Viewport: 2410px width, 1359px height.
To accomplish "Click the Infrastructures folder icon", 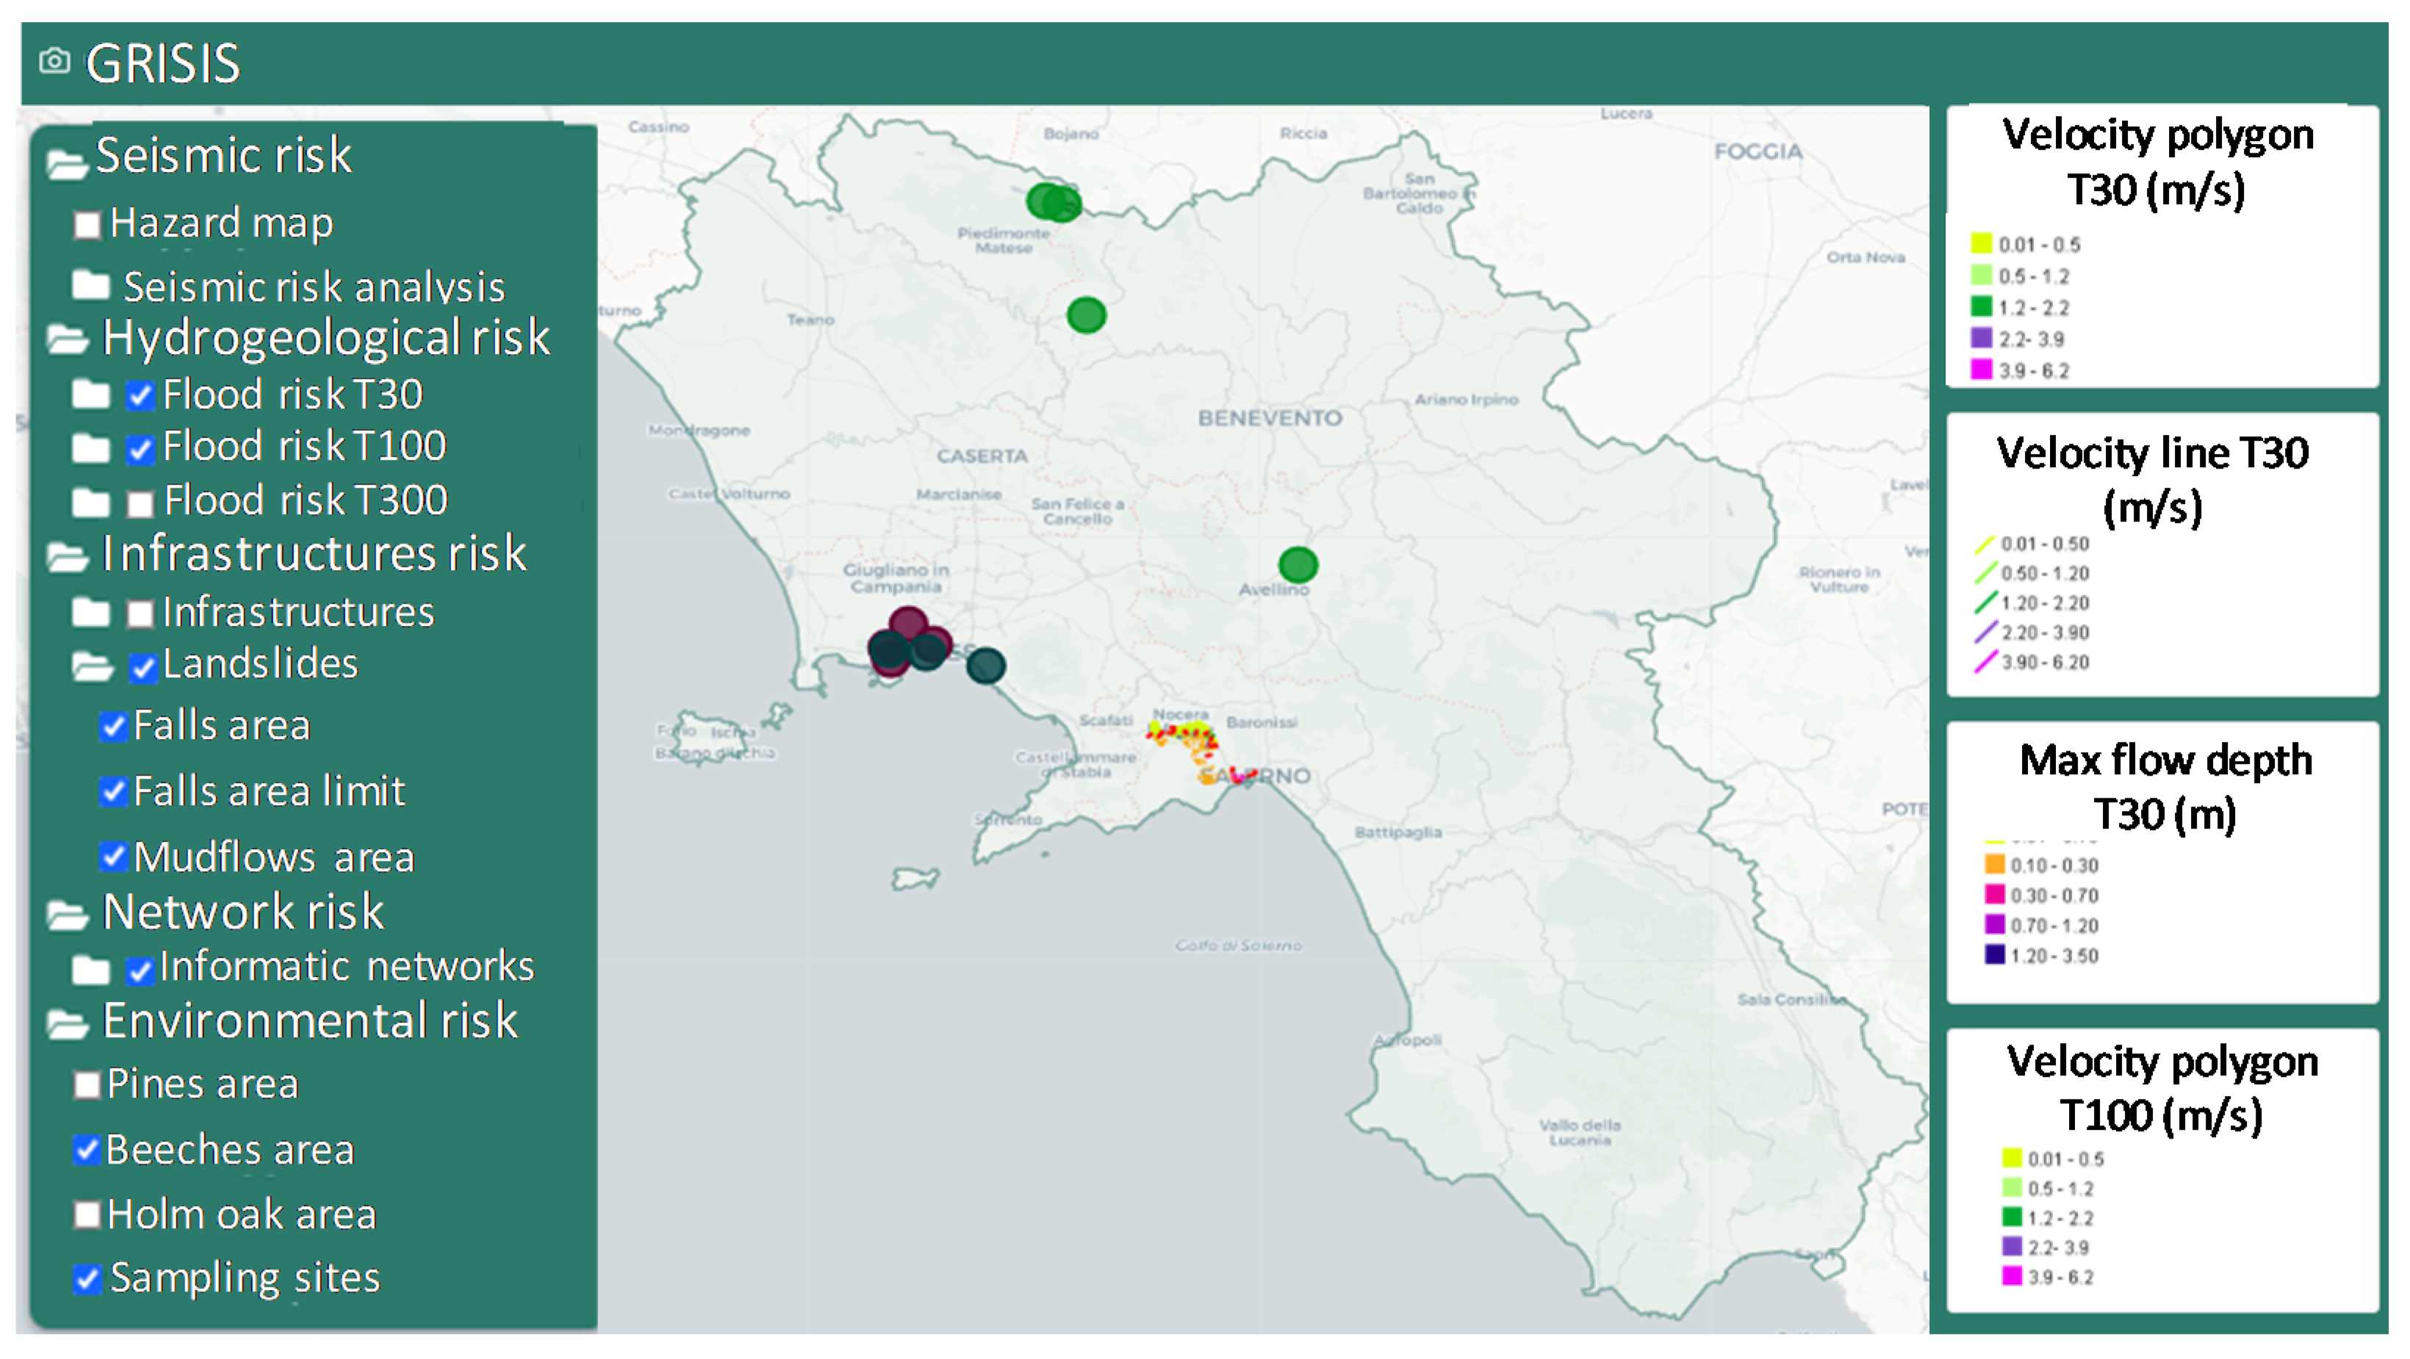I will point(91,613).
